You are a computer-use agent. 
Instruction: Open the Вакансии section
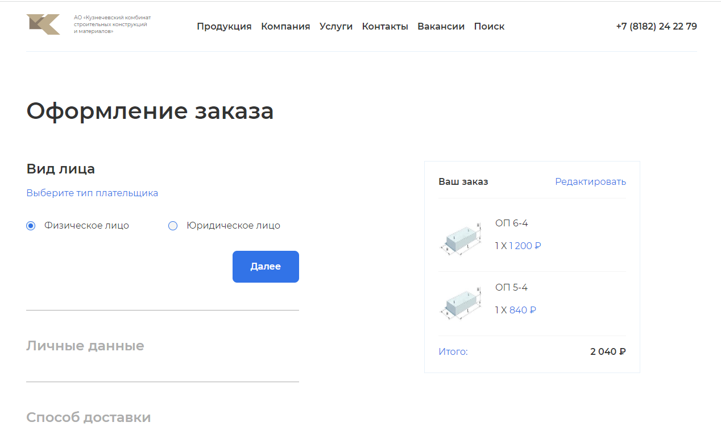point(441,26)
